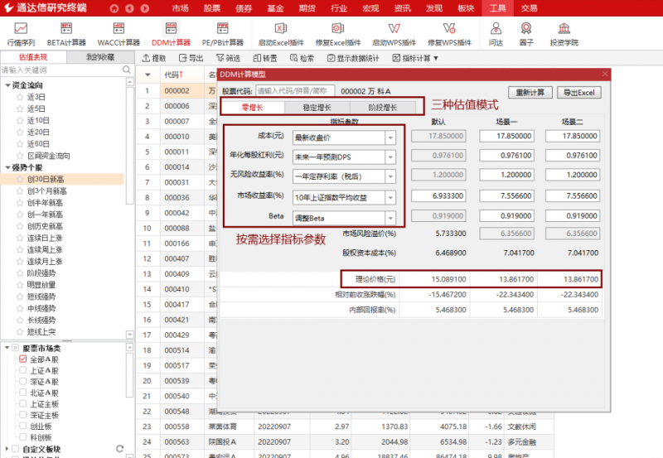
Task: Open the BETA计算器 icon
Action: point(66,34)
